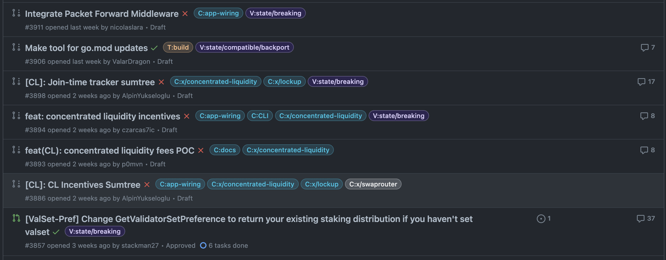Click the passing checkmark on go.mod updates PR

154,48
